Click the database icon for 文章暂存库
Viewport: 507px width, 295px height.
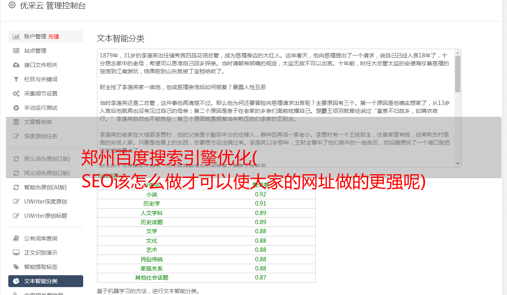click(16, 122)
